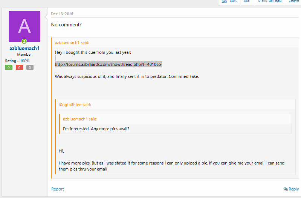Click the green online status icon
Viewport: 301px width, 198px height.
coord(24,41)
